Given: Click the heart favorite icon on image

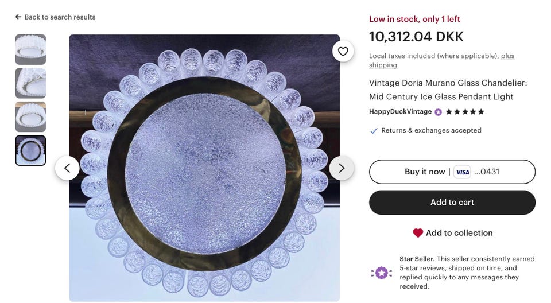Looking at the screenshot, I should pyautogui.click(x=343, y=51).
